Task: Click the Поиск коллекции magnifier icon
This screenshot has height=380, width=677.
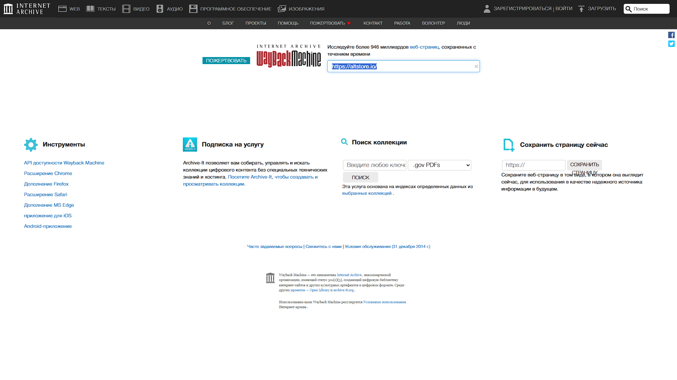Action: [x=344, y=142]
